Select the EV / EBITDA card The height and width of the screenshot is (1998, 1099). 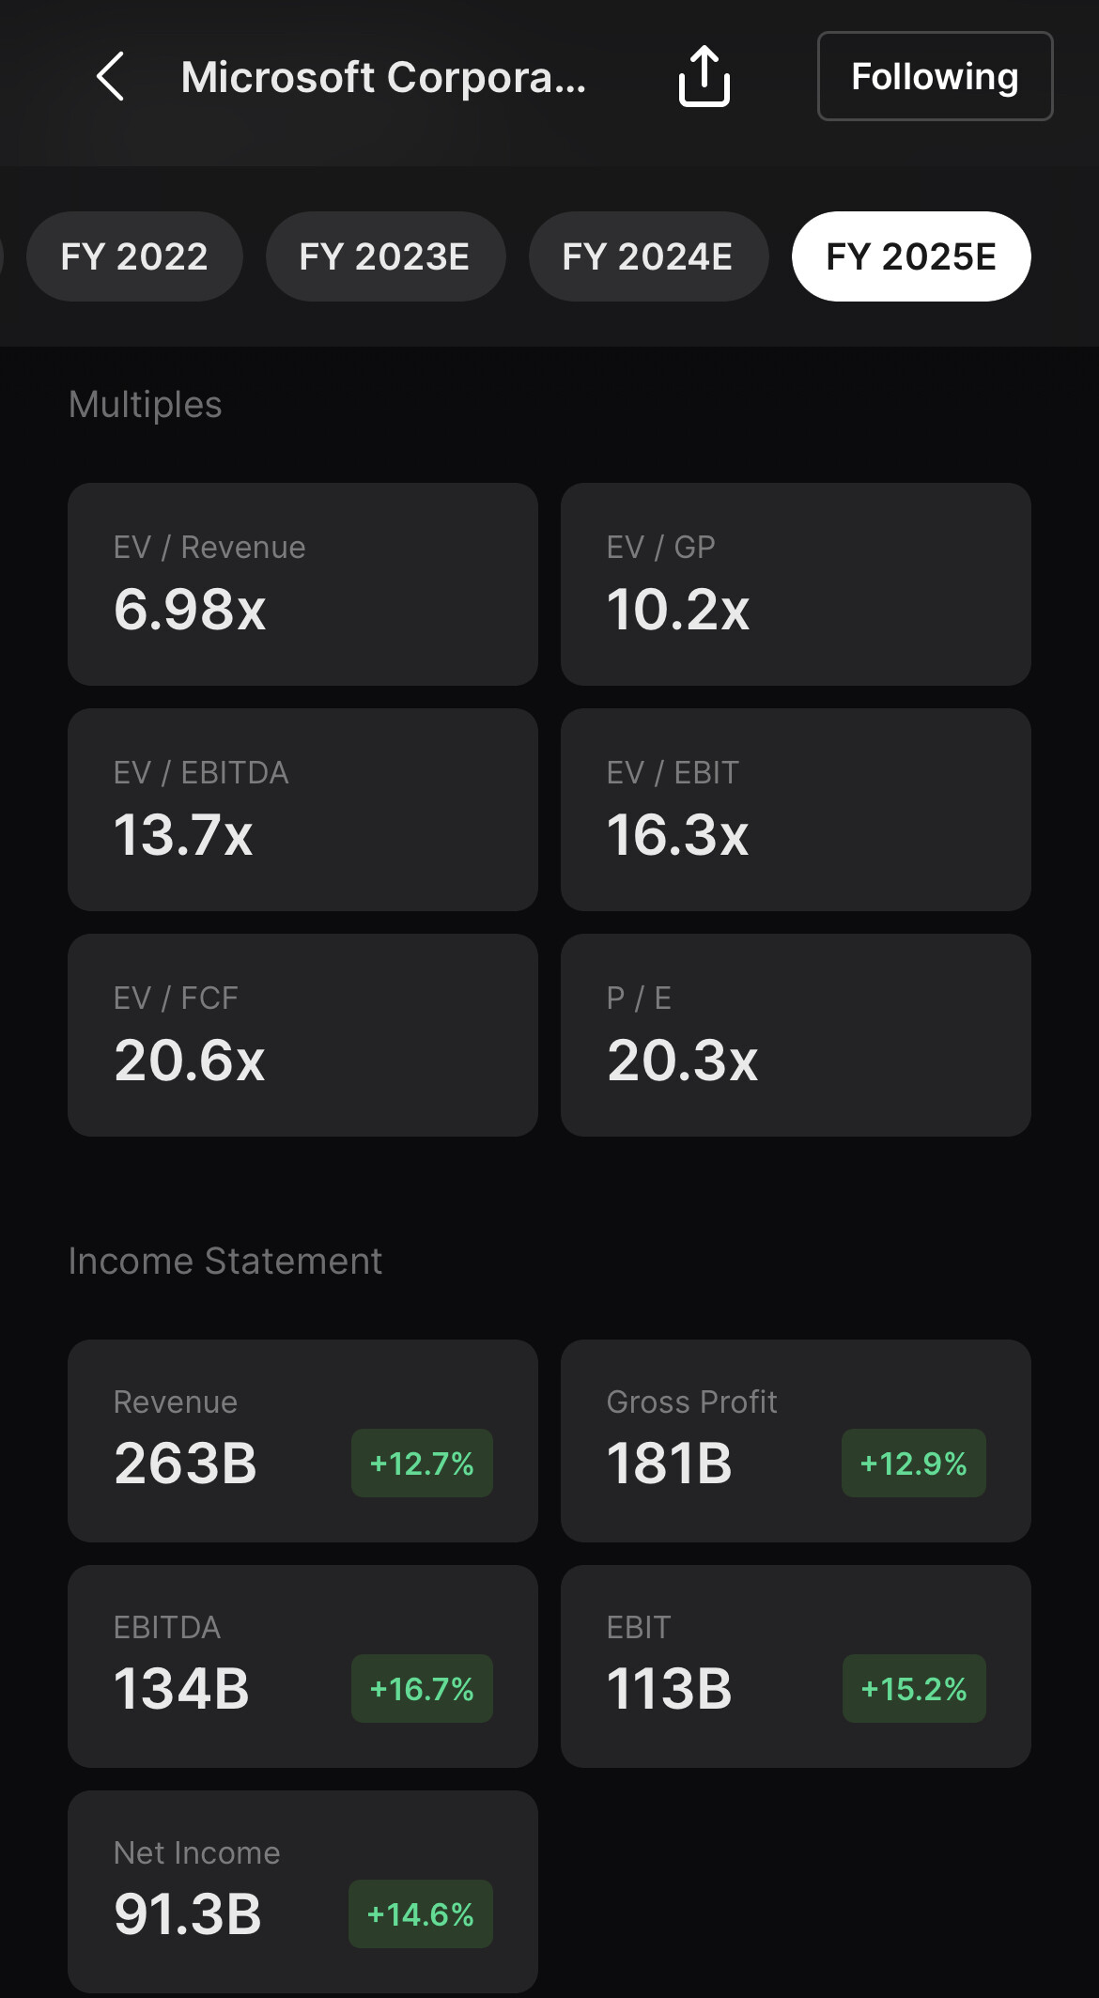click(x=302, y=809)
